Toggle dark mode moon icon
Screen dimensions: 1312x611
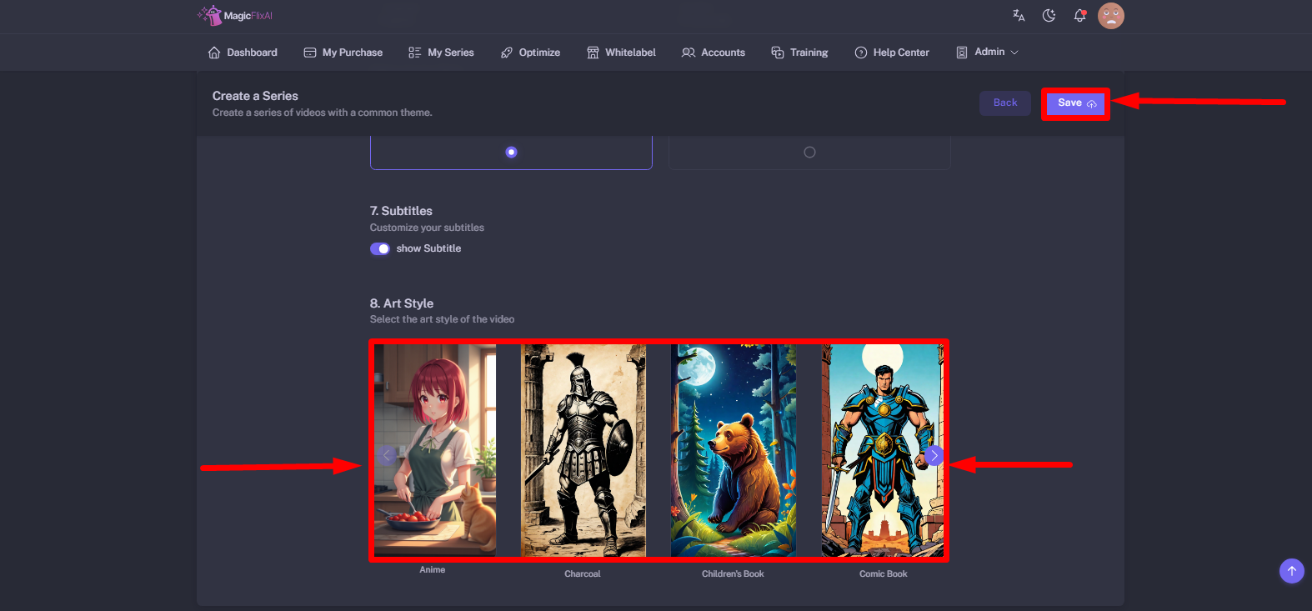point(1049,16)
